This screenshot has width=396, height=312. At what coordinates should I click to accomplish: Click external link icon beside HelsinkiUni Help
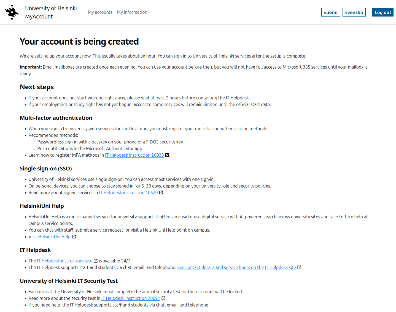[74, 237]
